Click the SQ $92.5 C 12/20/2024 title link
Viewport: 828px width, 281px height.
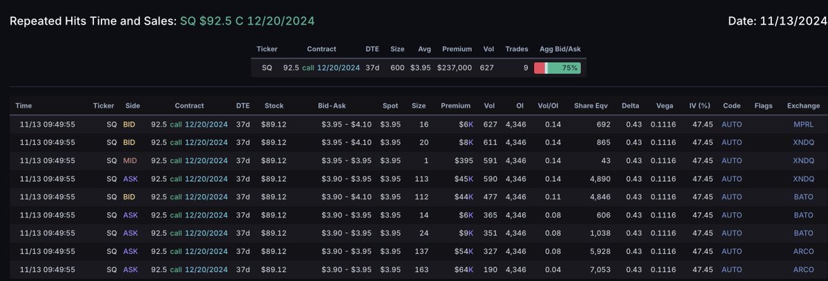(247, 21)
